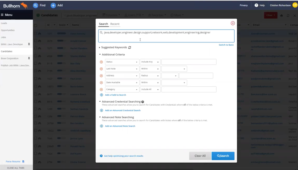Click the Parse Resume document icon
The width and height of the screenshot is (298, 170).
23,161
